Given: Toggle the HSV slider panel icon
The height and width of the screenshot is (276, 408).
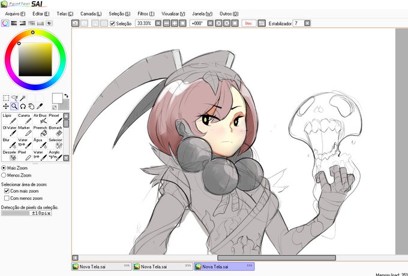Looking at the screenshot, I should [x=23, y=23].
